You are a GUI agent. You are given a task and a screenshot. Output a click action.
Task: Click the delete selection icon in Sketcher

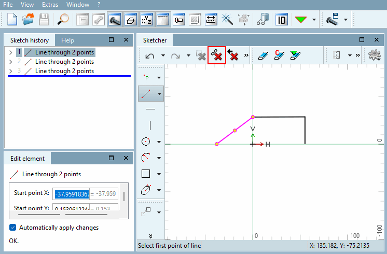point(201,55)
